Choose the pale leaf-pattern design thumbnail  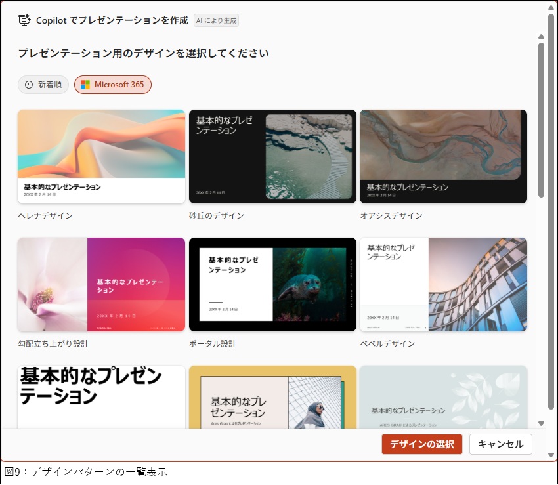click(443, 396)
